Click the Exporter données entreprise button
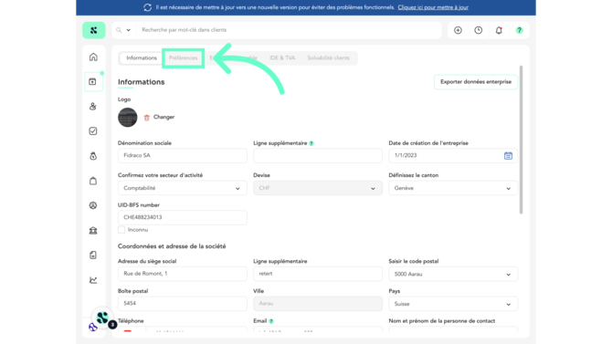 click(x=476, y=82)
